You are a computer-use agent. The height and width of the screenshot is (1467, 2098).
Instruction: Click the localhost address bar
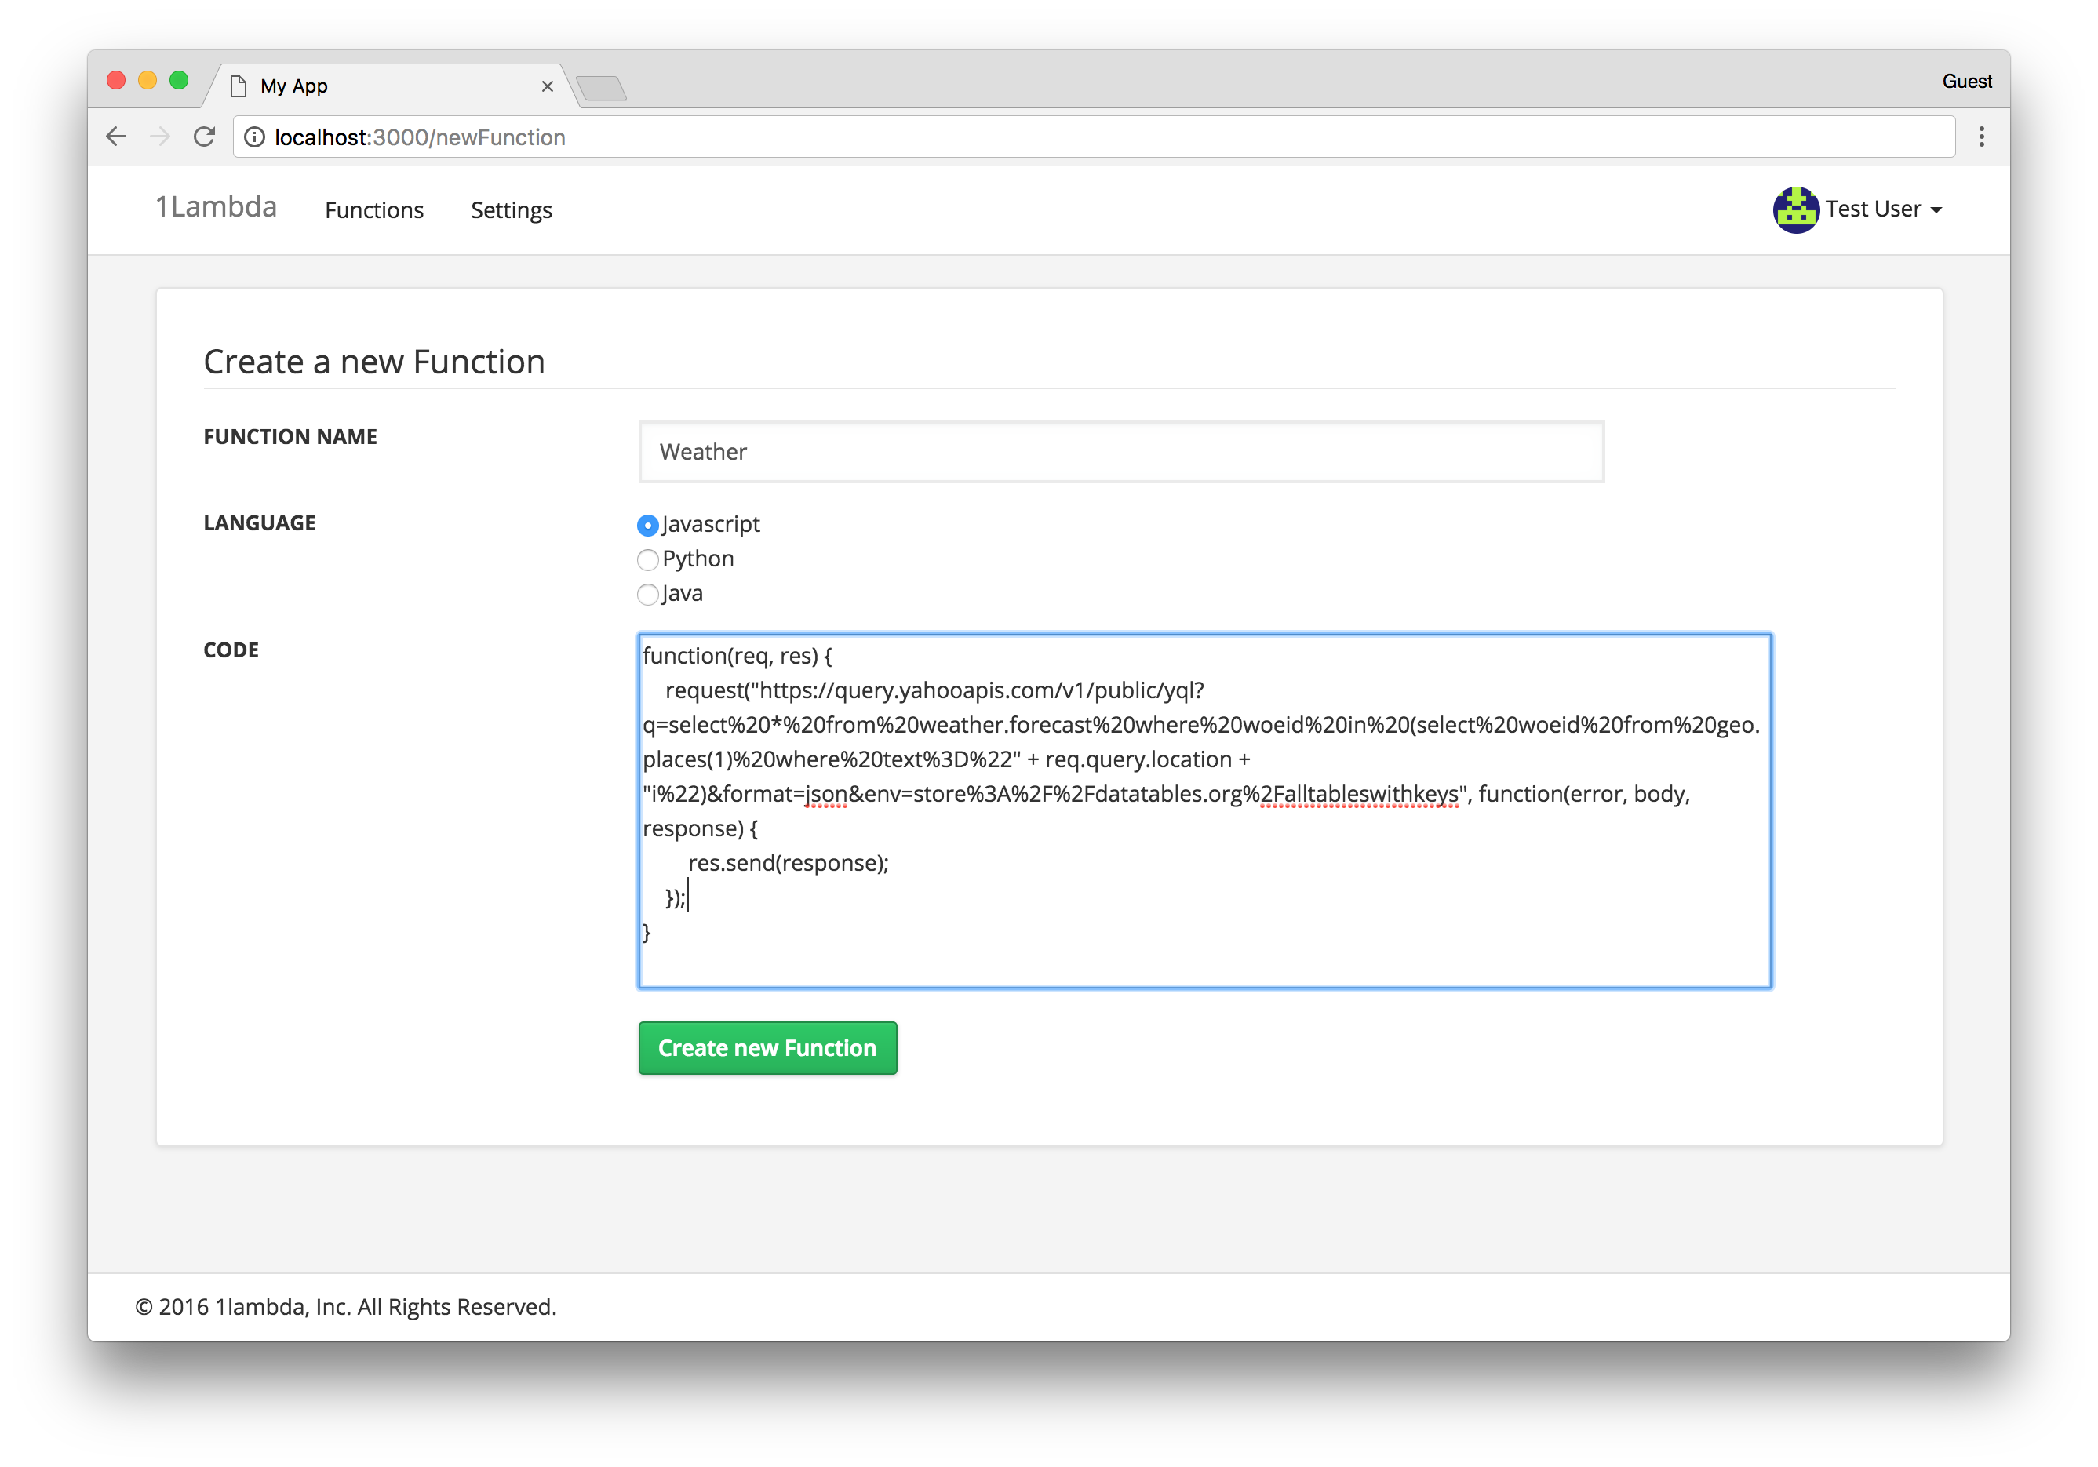[1097, 137]
